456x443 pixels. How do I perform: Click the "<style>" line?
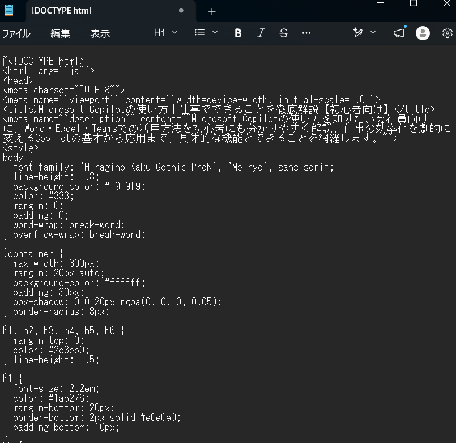click(20, 148)
